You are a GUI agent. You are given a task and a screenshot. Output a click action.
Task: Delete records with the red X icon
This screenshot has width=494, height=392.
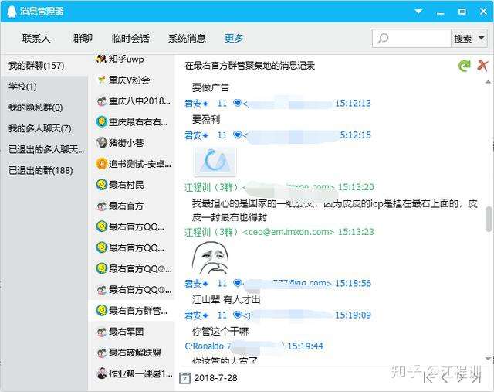click(482, 66)
